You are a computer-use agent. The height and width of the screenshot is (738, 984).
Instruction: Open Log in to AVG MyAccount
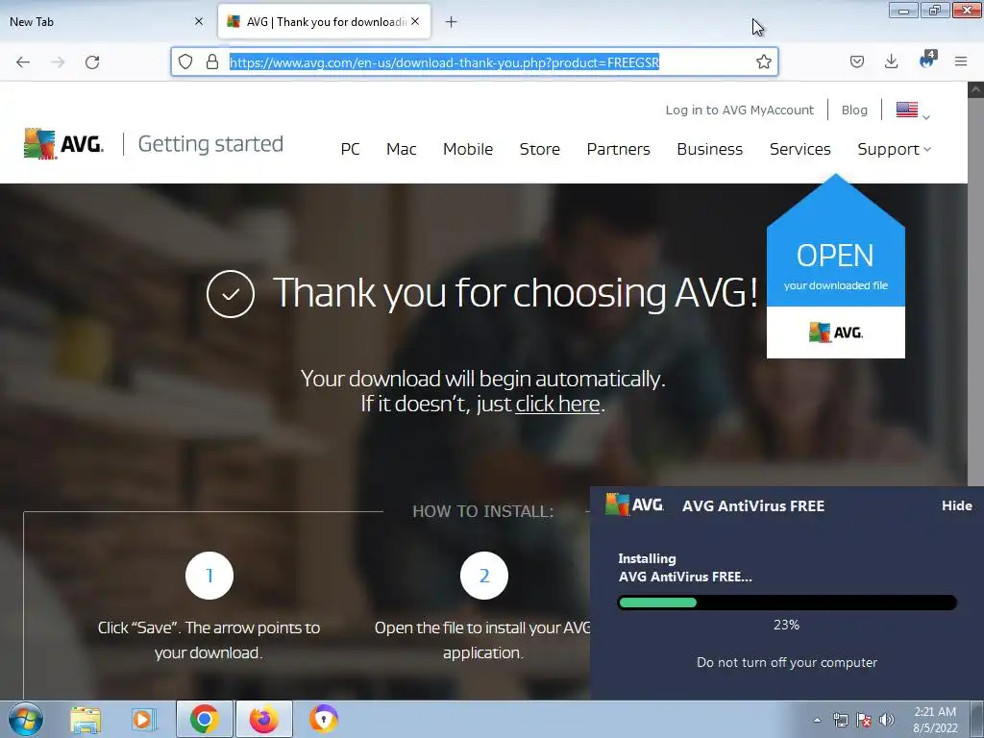[739, 110]
